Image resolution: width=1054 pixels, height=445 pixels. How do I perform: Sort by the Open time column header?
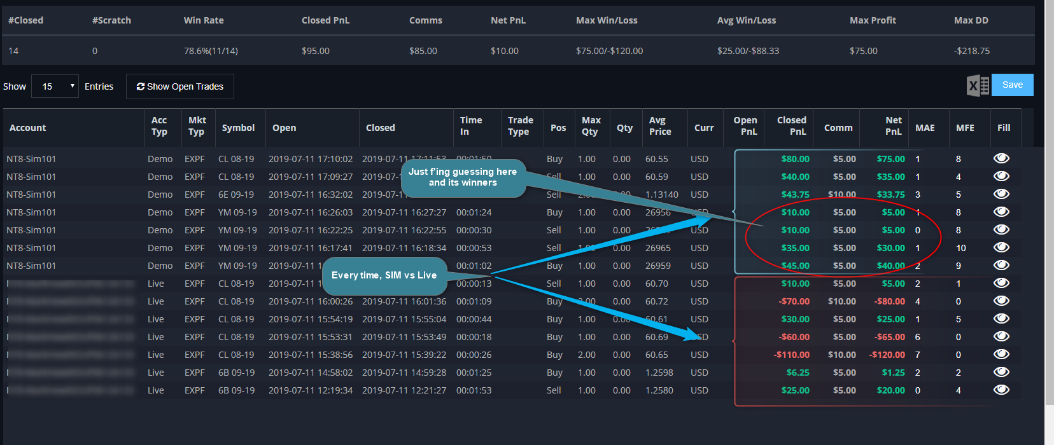click(x=313, y=128)
